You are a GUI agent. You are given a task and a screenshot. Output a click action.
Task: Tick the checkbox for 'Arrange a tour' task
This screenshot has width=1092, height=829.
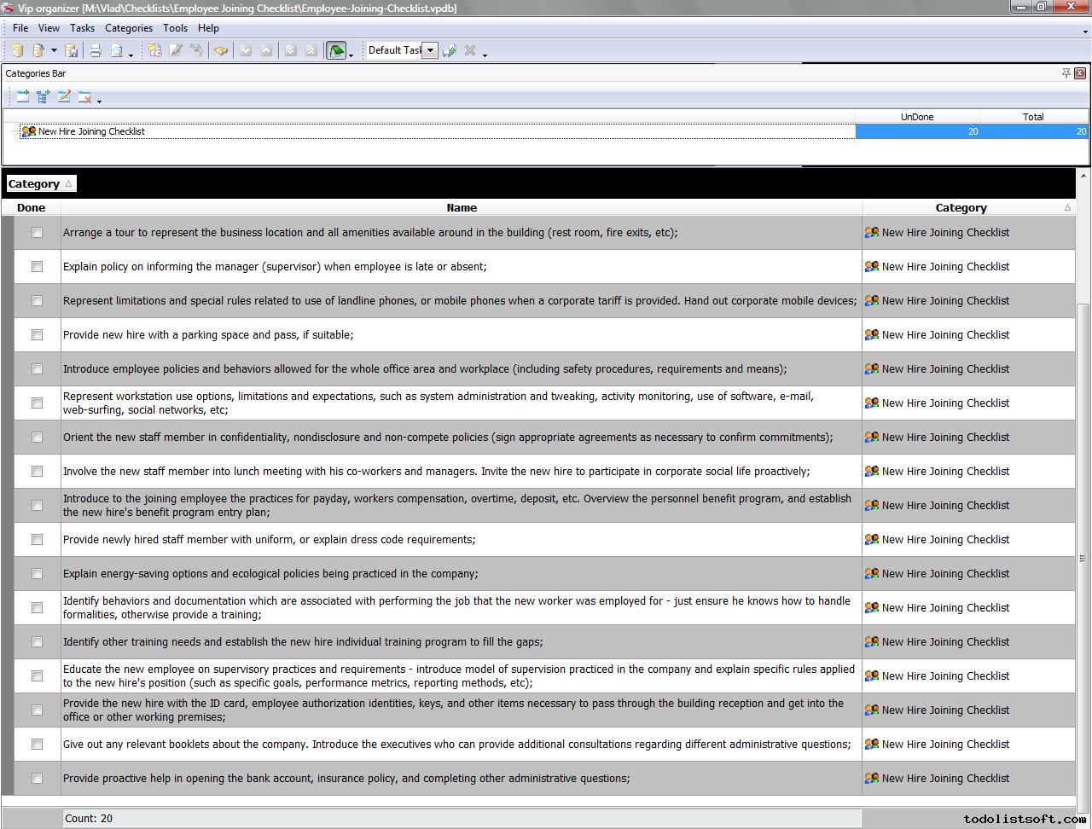point(37,233)
